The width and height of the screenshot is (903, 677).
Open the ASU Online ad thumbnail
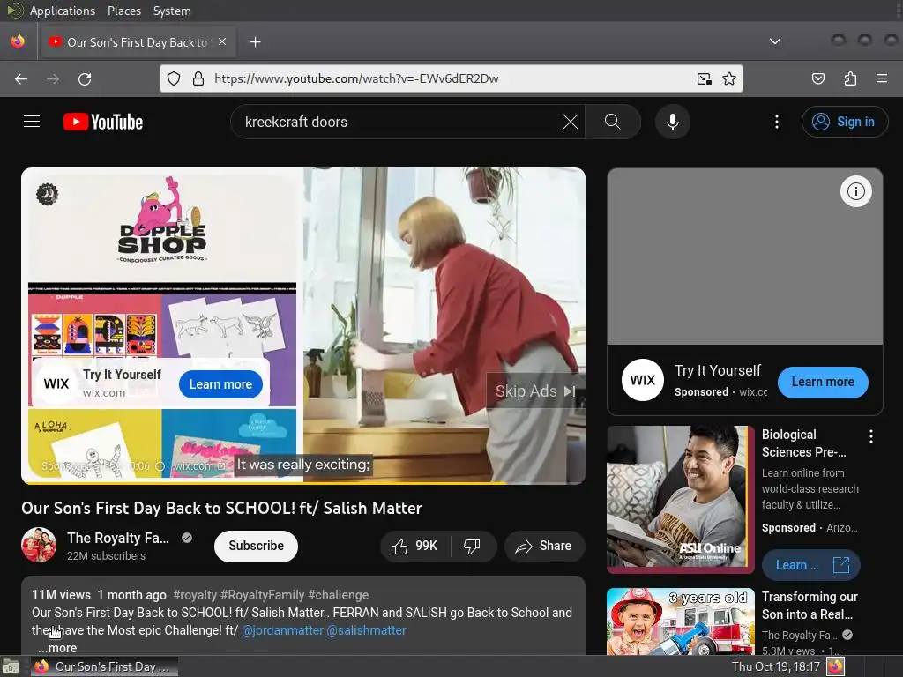680,500
